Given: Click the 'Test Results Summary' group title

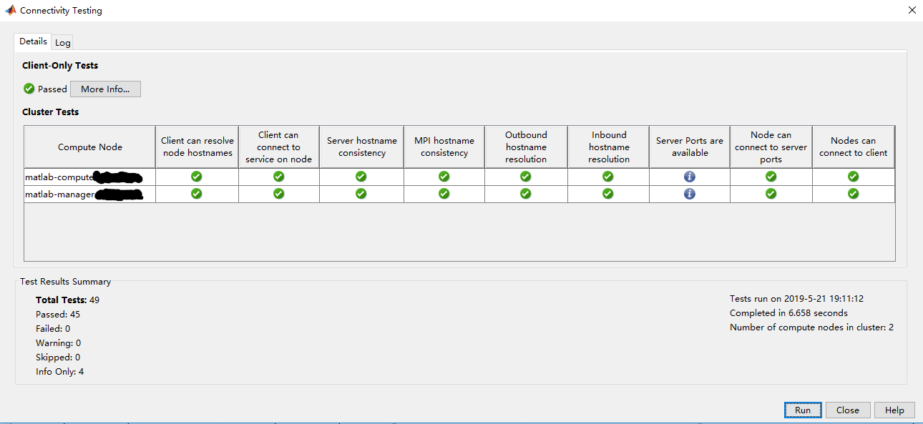Looking at the screenshot, I should 65,282.
